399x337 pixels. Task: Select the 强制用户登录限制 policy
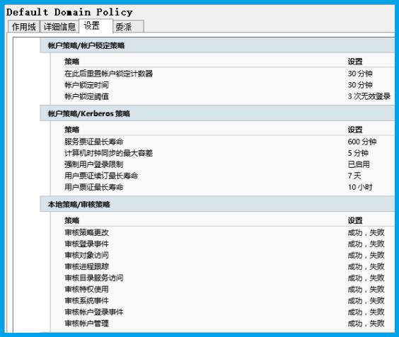pyautogui.click(x=229, y=164)
